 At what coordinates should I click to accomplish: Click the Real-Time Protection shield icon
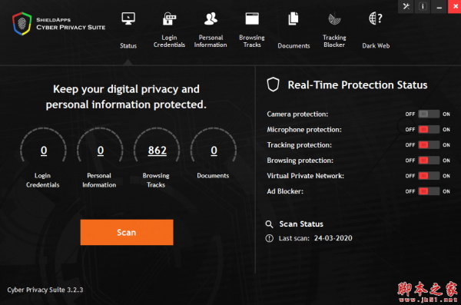pyautogui.click(x=273, y=85)
